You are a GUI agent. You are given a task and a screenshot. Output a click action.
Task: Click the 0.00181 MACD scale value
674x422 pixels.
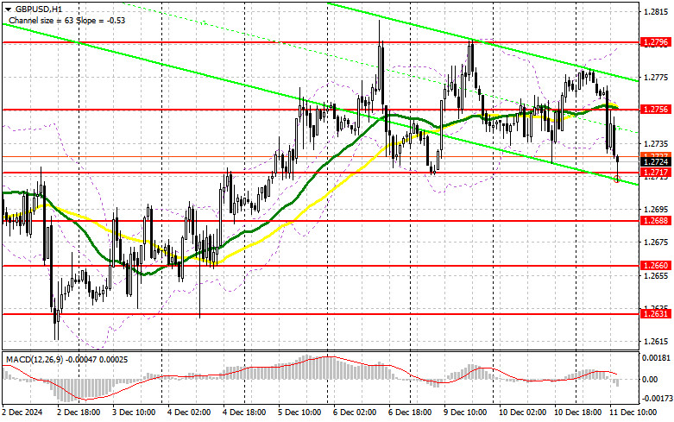[656, 357]
